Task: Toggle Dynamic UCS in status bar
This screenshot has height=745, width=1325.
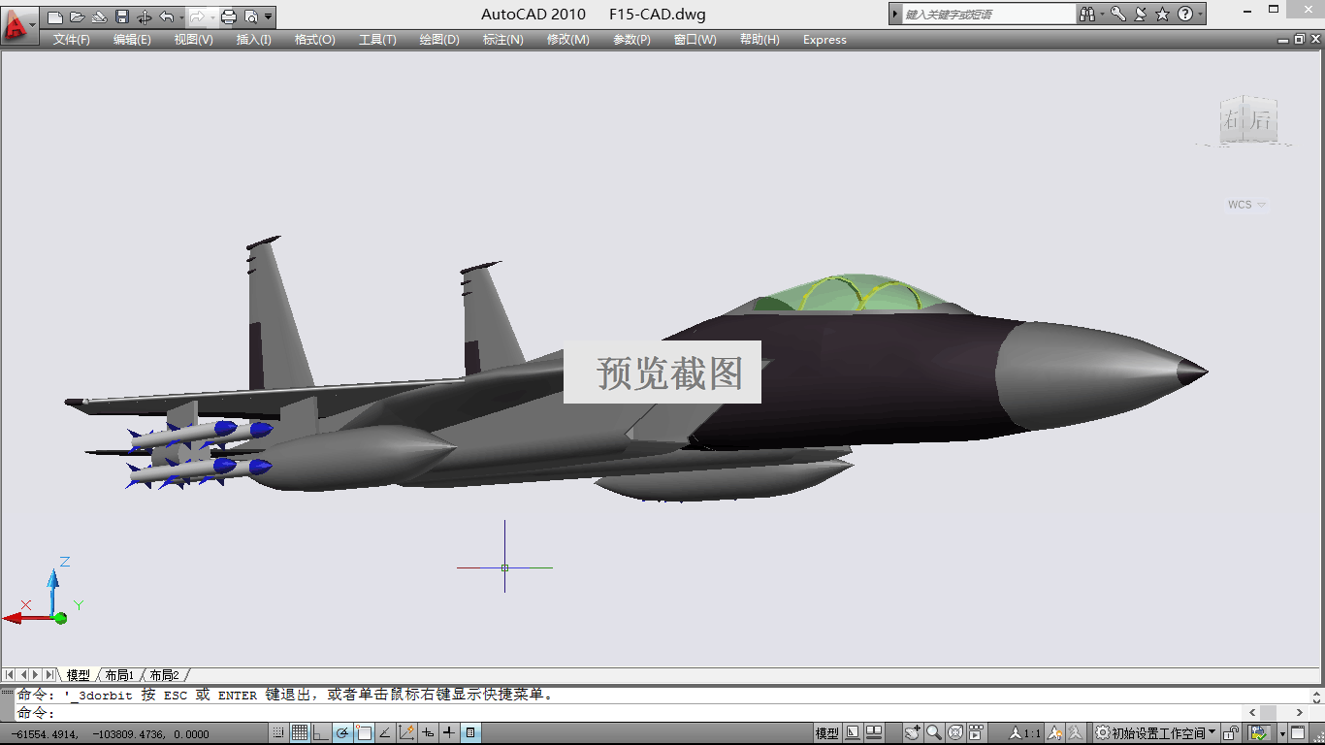Action: pyautogui.click(x=406, y=733)
